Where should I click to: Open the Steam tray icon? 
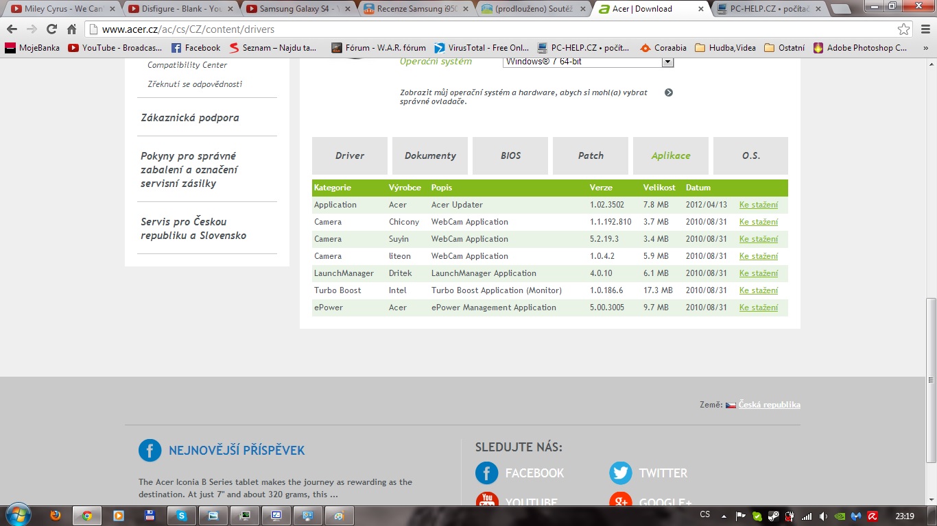click(773, 516)
